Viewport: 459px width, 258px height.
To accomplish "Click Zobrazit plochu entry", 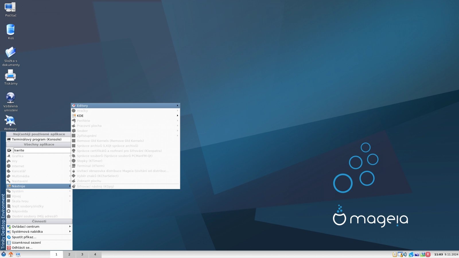I will coord(125,181).
